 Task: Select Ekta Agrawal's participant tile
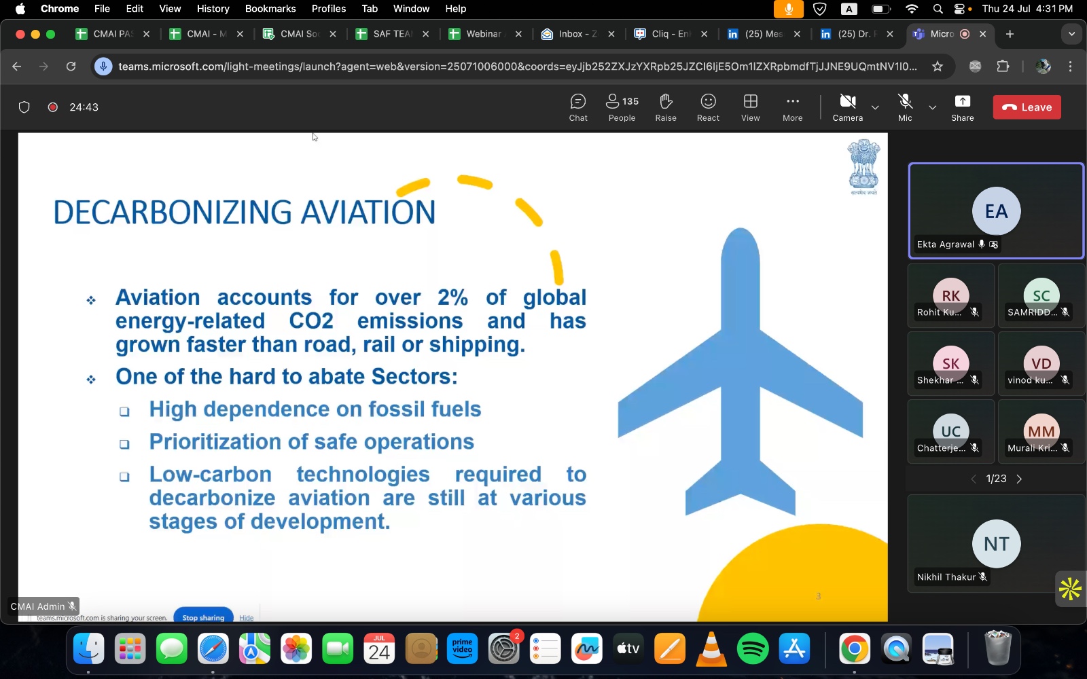(x=996, y=211)
